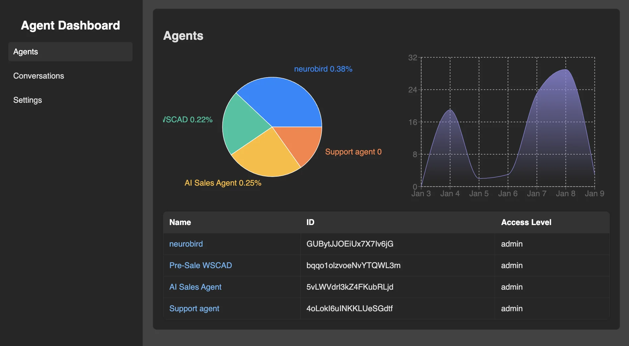629x346 pixels.
Task: Click the Jan 5 axis label
Action: click(479, 194)
